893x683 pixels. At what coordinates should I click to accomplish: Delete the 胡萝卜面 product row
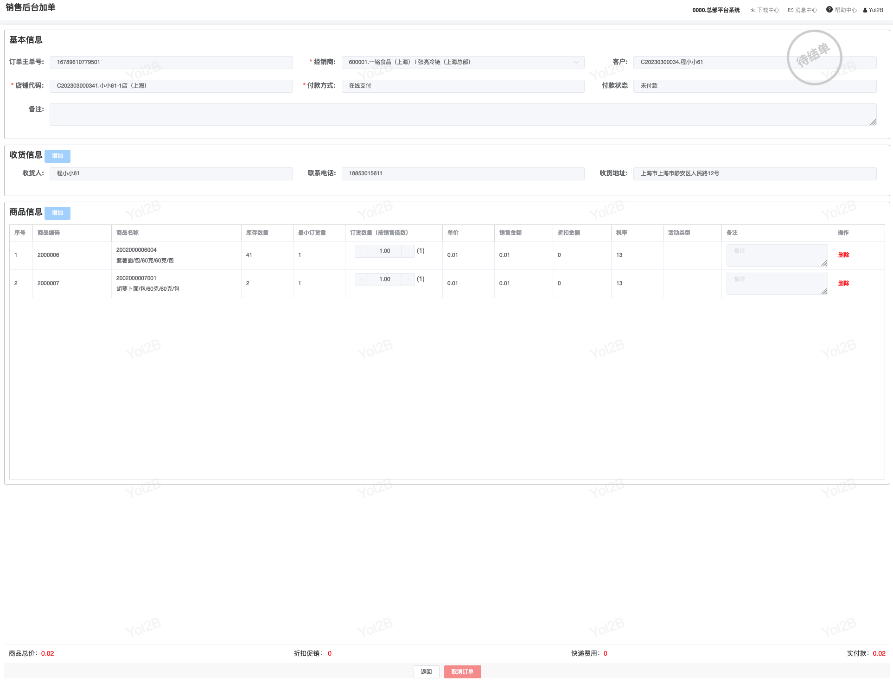pyautogui.click(x=843, y=283)
